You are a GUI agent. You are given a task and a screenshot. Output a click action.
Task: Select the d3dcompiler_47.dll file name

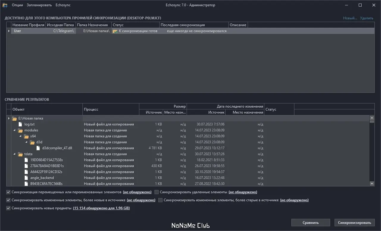(57, 148)
